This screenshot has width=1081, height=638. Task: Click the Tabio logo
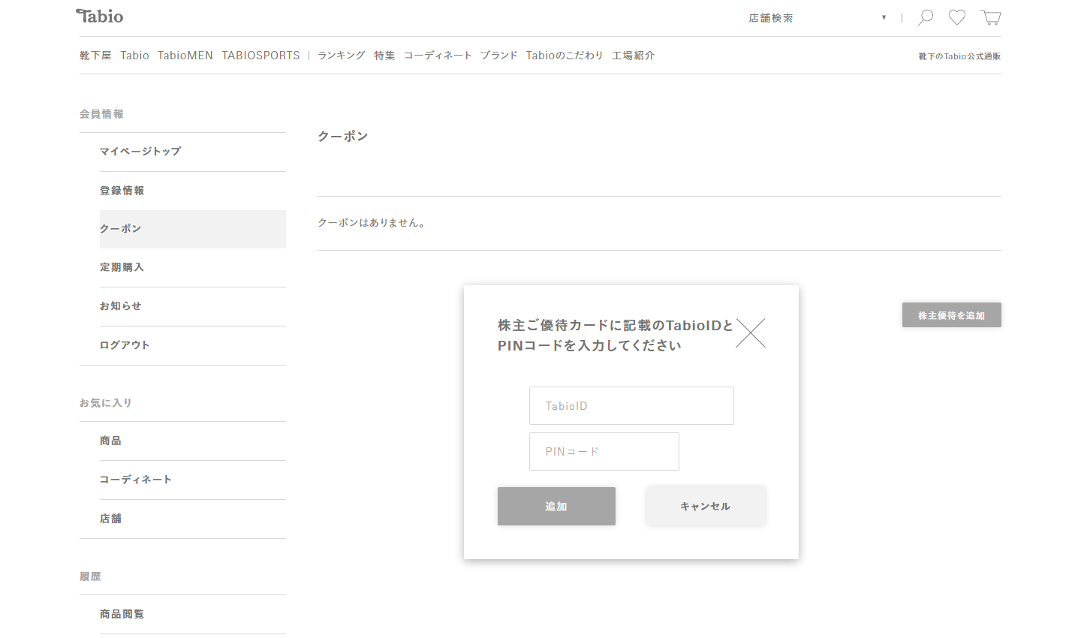pos(100,17)
